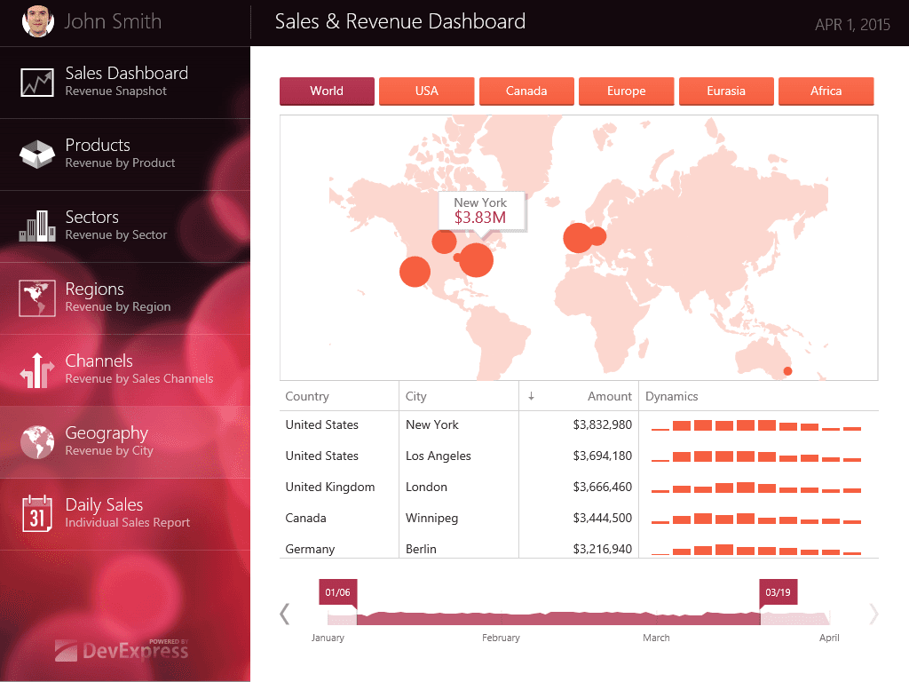Viewport: 909px width, 682px height.
Task: Select the Geography globe icon
Action: click(x=37, y=442)
